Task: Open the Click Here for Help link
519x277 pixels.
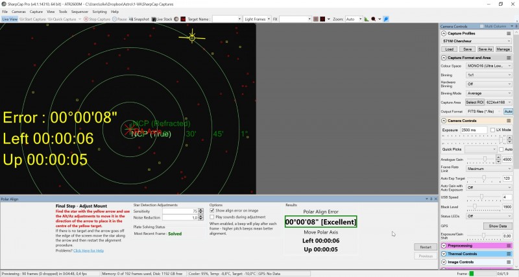Action: coord(88,250)
